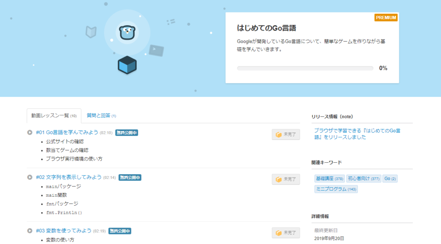
Task: Click the 無料公開中 badge on lesson #03
Action: click(x=120, y=231)
